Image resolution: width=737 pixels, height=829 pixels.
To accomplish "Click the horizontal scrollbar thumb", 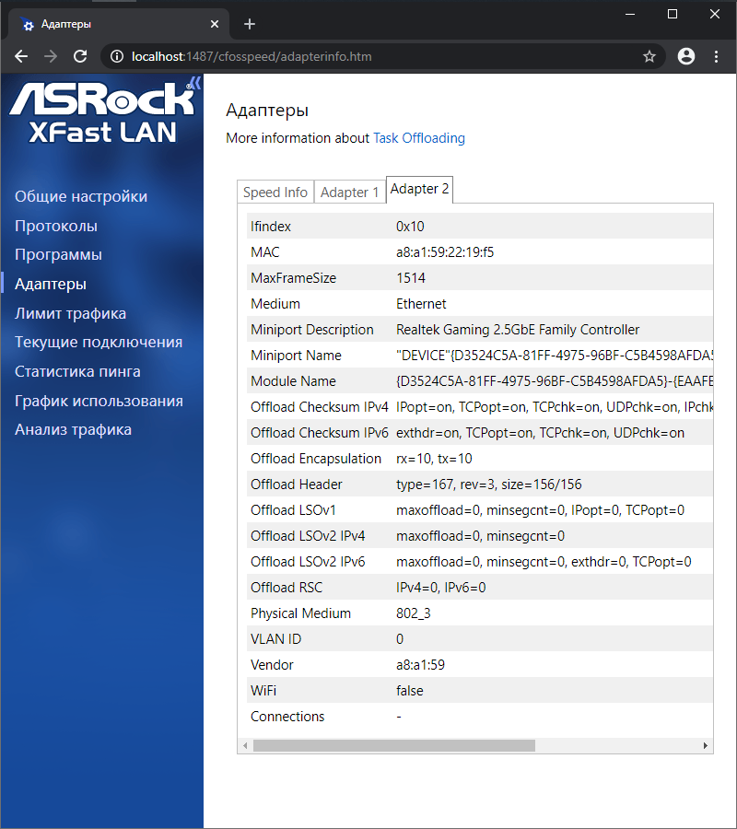I will coord(393,745).
